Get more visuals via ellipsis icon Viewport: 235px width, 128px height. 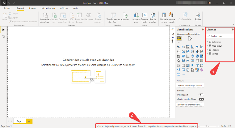(183, 74)
